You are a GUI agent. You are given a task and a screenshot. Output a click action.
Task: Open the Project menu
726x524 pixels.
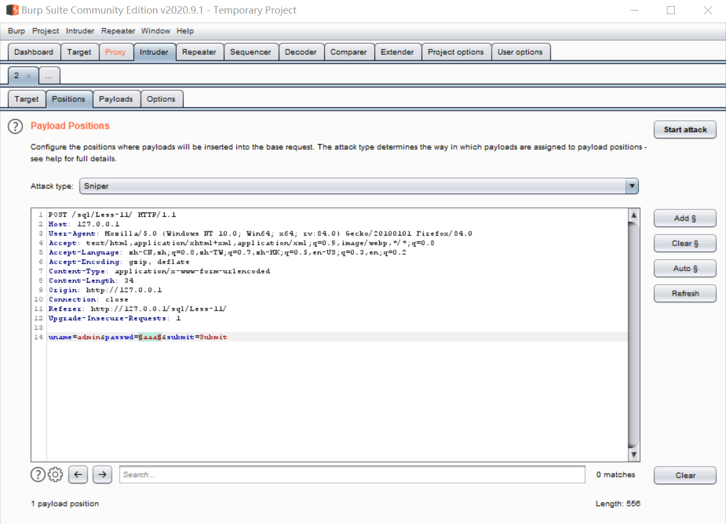[x=46, y=31]
